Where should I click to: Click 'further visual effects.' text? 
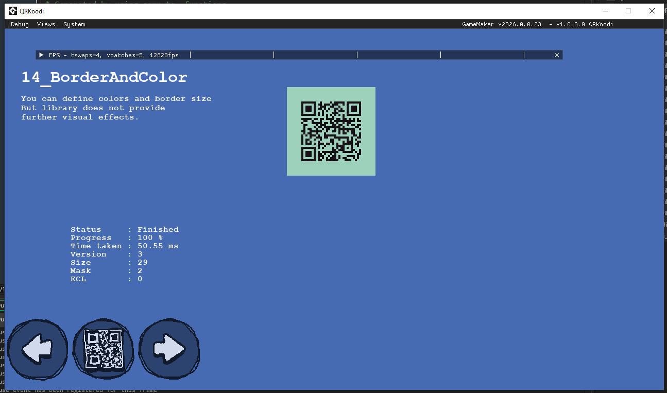(80, 117)
